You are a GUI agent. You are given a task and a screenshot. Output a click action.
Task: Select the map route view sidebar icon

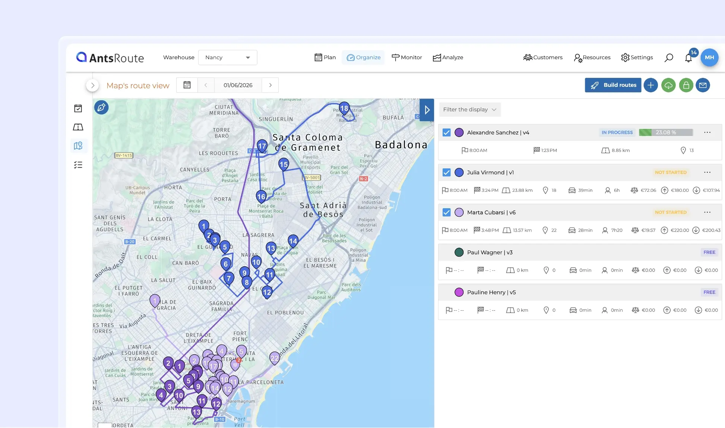[78, 146]
